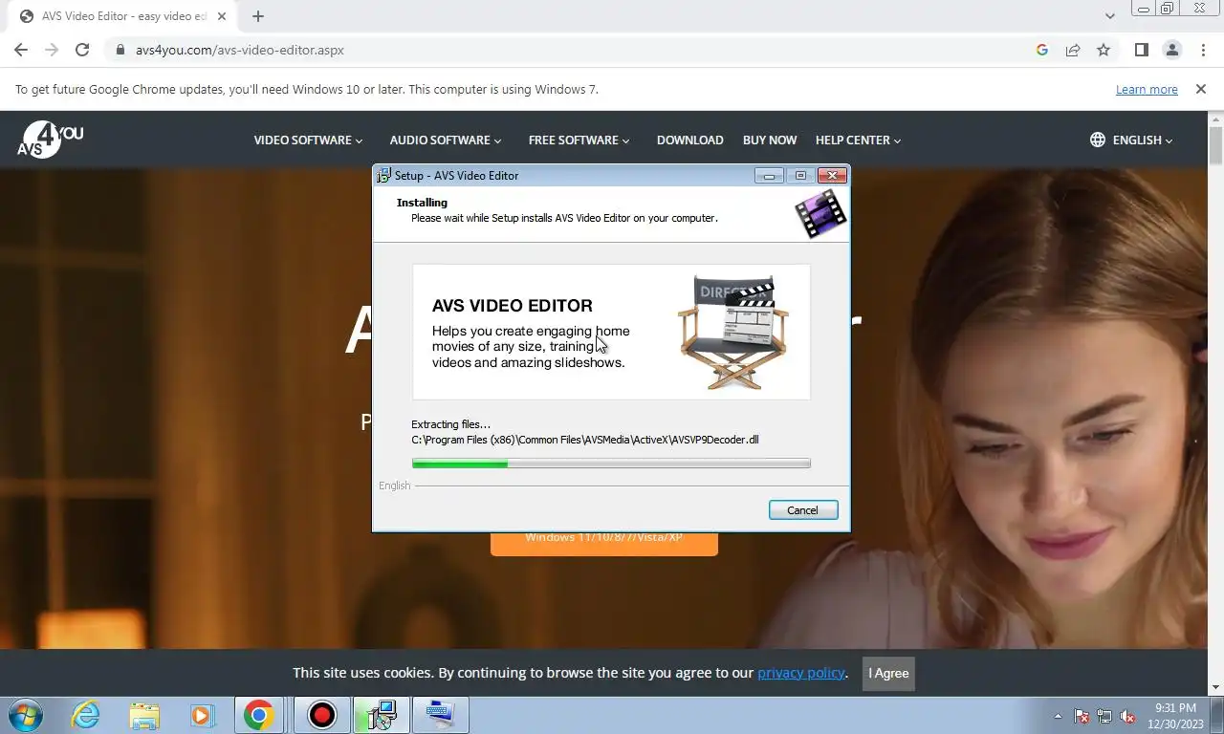Click the site info lock icon
Image resolution: width=1224 pixels, height=734 pixels.
pyautogui.click(x=120, y=50)
